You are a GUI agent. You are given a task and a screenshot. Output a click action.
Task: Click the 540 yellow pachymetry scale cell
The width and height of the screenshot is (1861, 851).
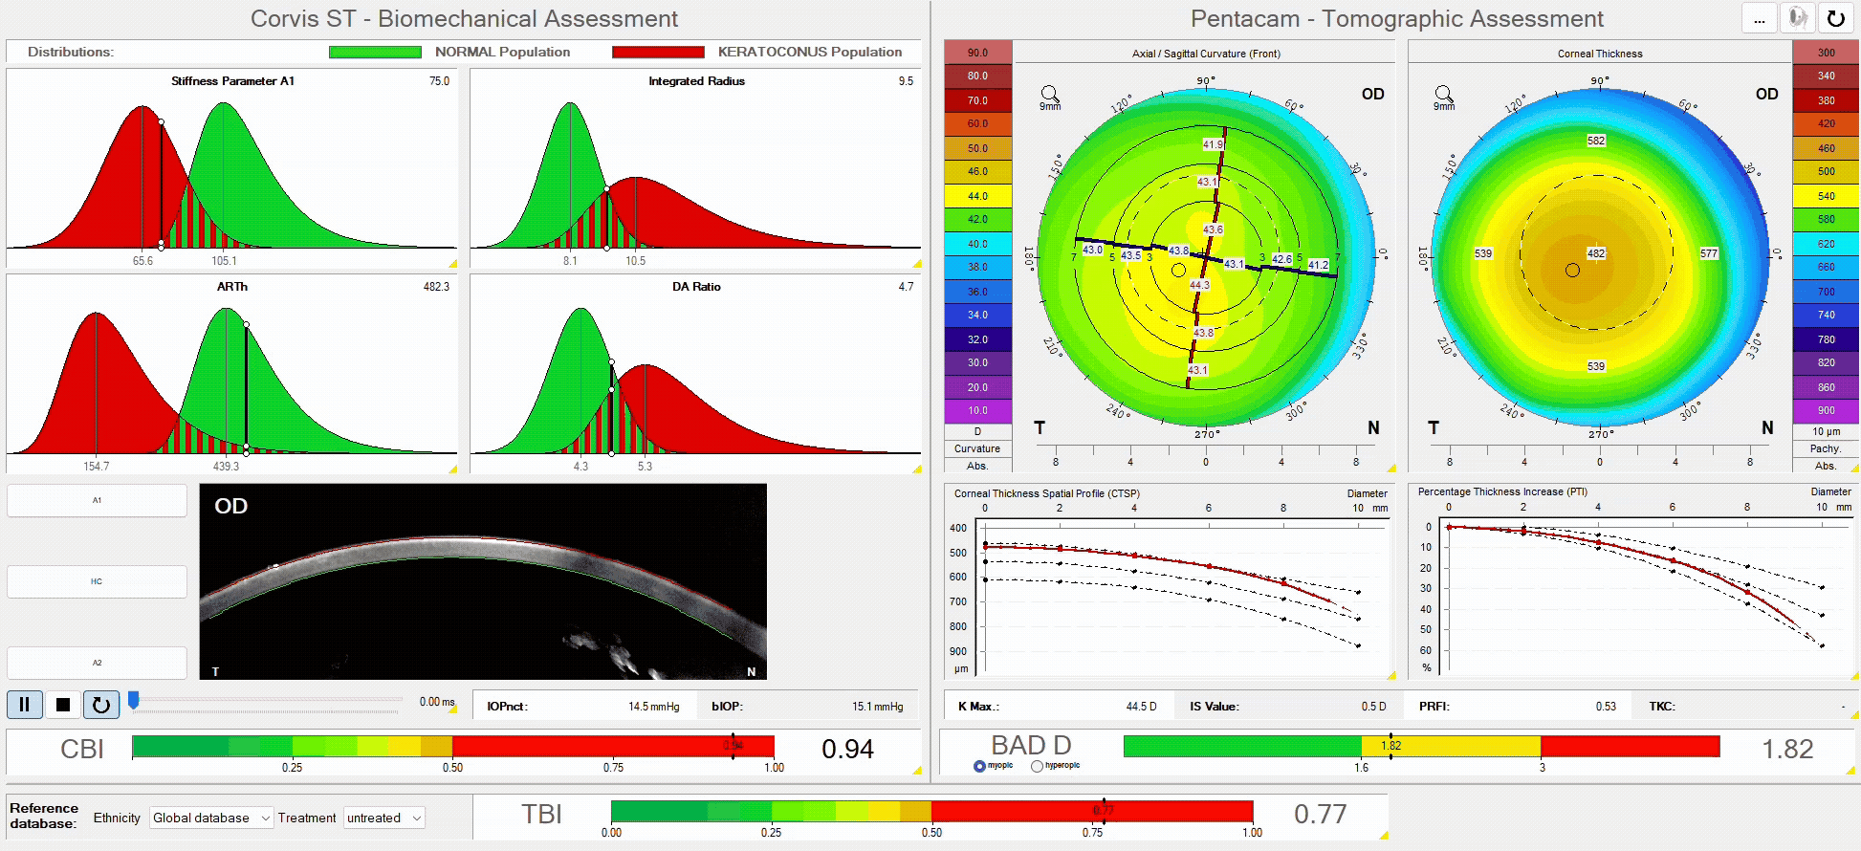coord(1827,196)
